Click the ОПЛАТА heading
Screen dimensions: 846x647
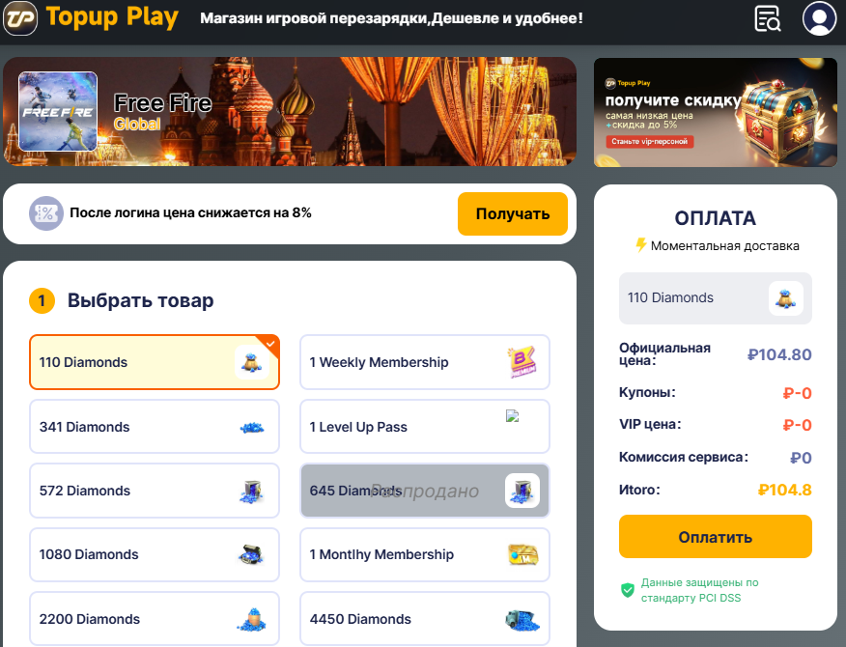point(716,218)
